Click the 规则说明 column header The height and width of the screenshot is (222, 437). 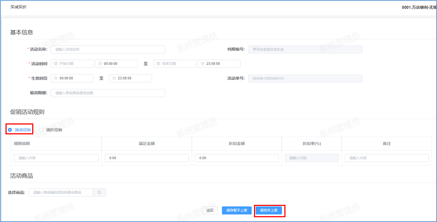coord(22,143)
